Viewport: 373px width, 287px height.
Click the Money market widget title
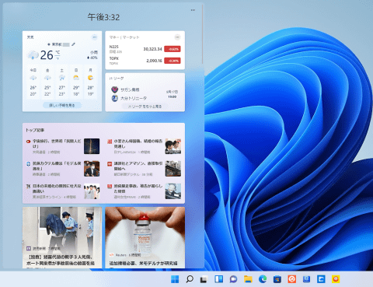(124, 37)
